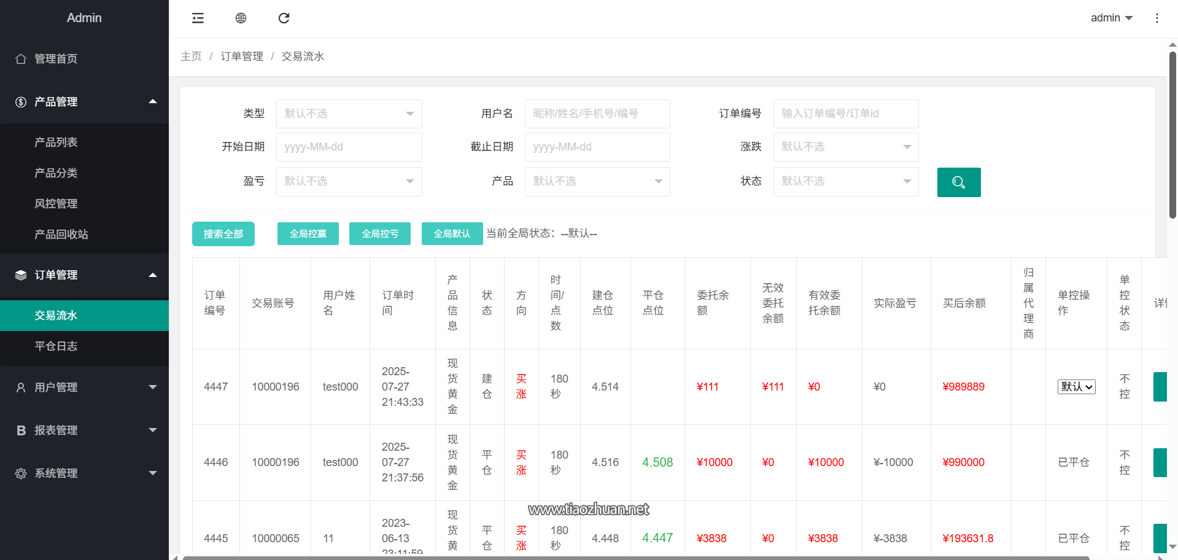Click account 10000196 in order 4447 row

(276, 387)
